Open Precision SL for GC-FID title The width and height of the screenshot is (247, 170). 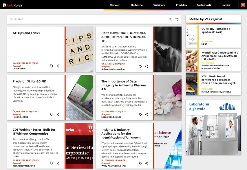pyautogui.click(x=30, y=81)
